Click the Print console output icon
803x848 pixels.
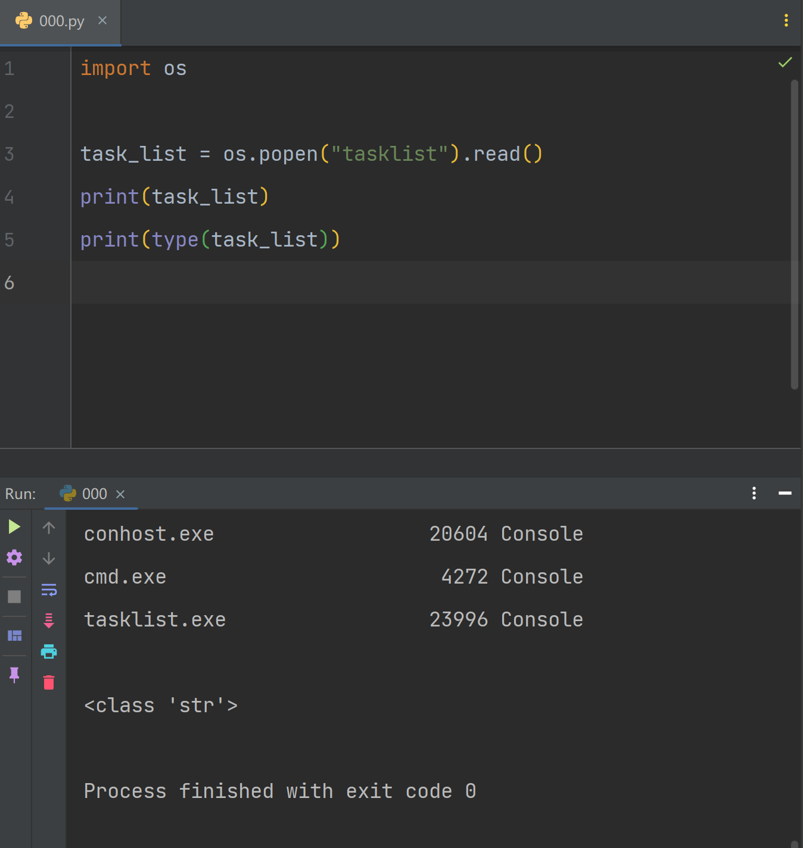[x=49, y=651]
